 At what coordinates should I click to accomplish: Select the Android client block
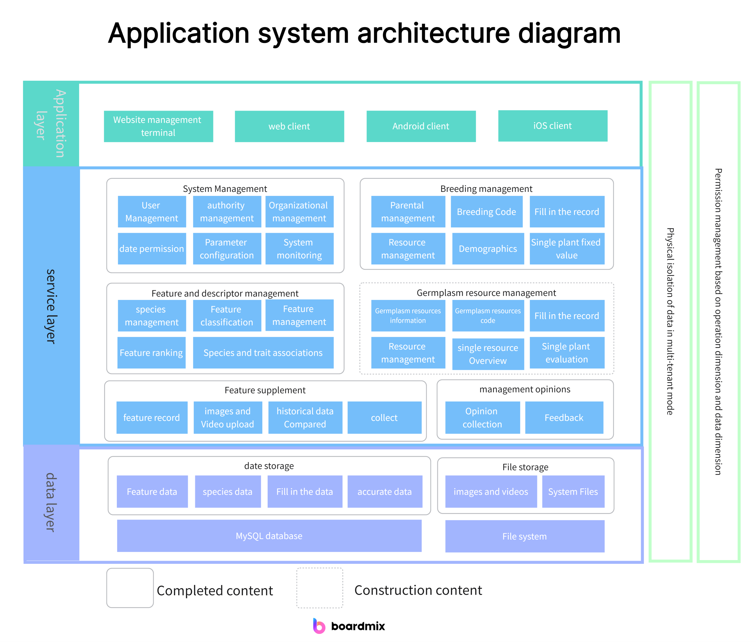point(421,126)
